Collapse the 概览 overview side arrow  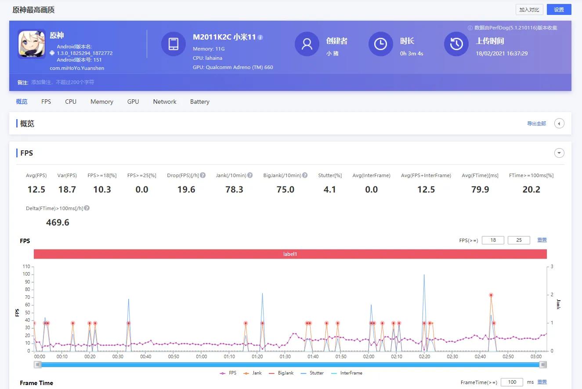point(559,124)
